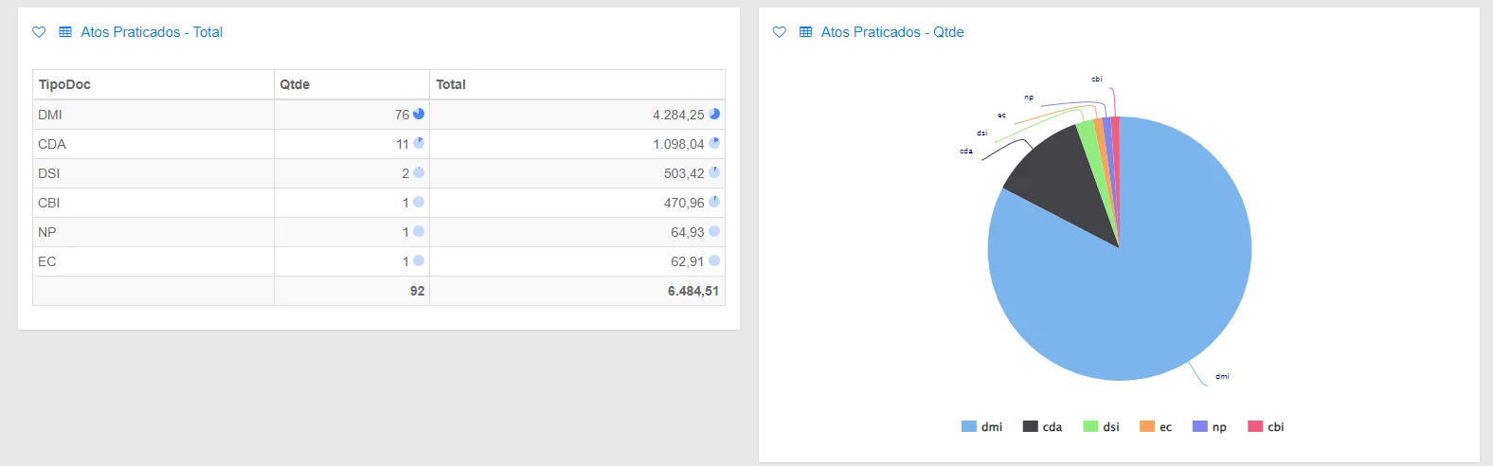Toggle dsi series via legend swatch
Image resolution: width=1493 pixels, height=466 pixels.
pyautogui.click(x=1090, y=426)
